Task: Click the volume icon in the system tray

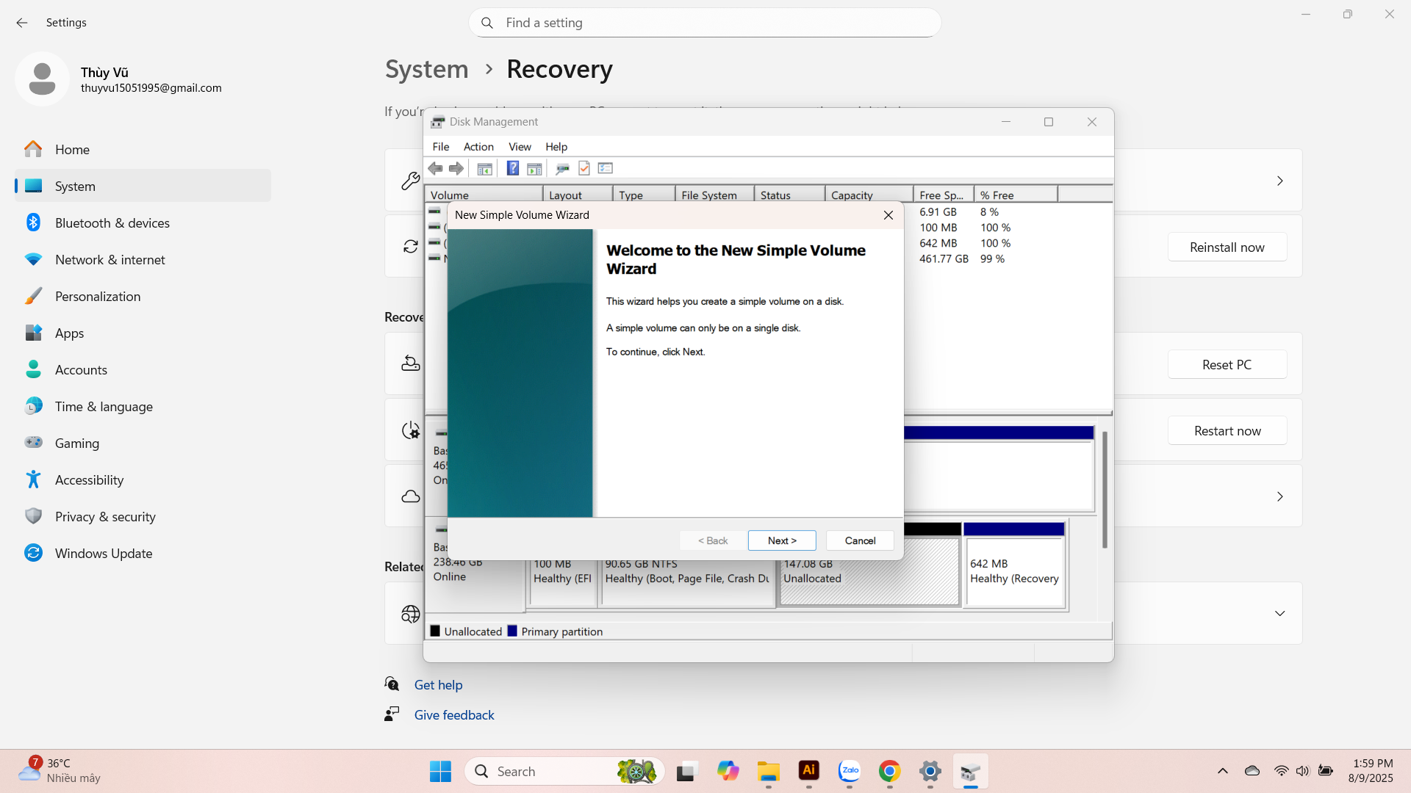Action: [x=1303, y=771]
